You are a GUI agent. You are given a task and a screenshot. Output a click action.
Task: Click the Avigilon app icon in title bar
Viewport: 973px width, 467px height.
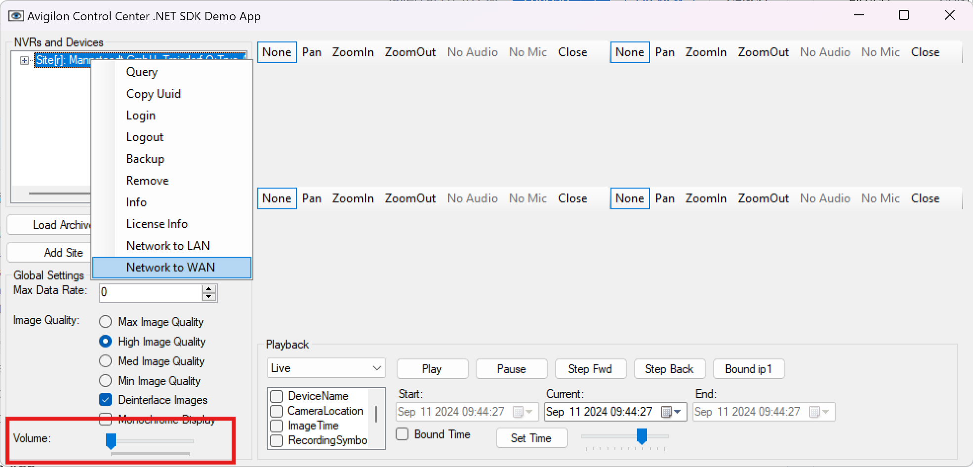pyautogui.click(x=16, y=16)
